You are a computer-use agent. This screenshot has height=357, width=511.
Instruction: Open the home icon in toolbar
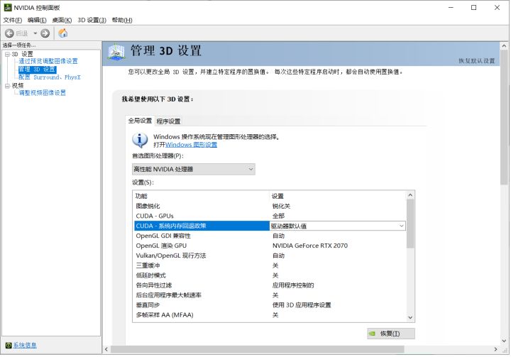coord(63,33)
